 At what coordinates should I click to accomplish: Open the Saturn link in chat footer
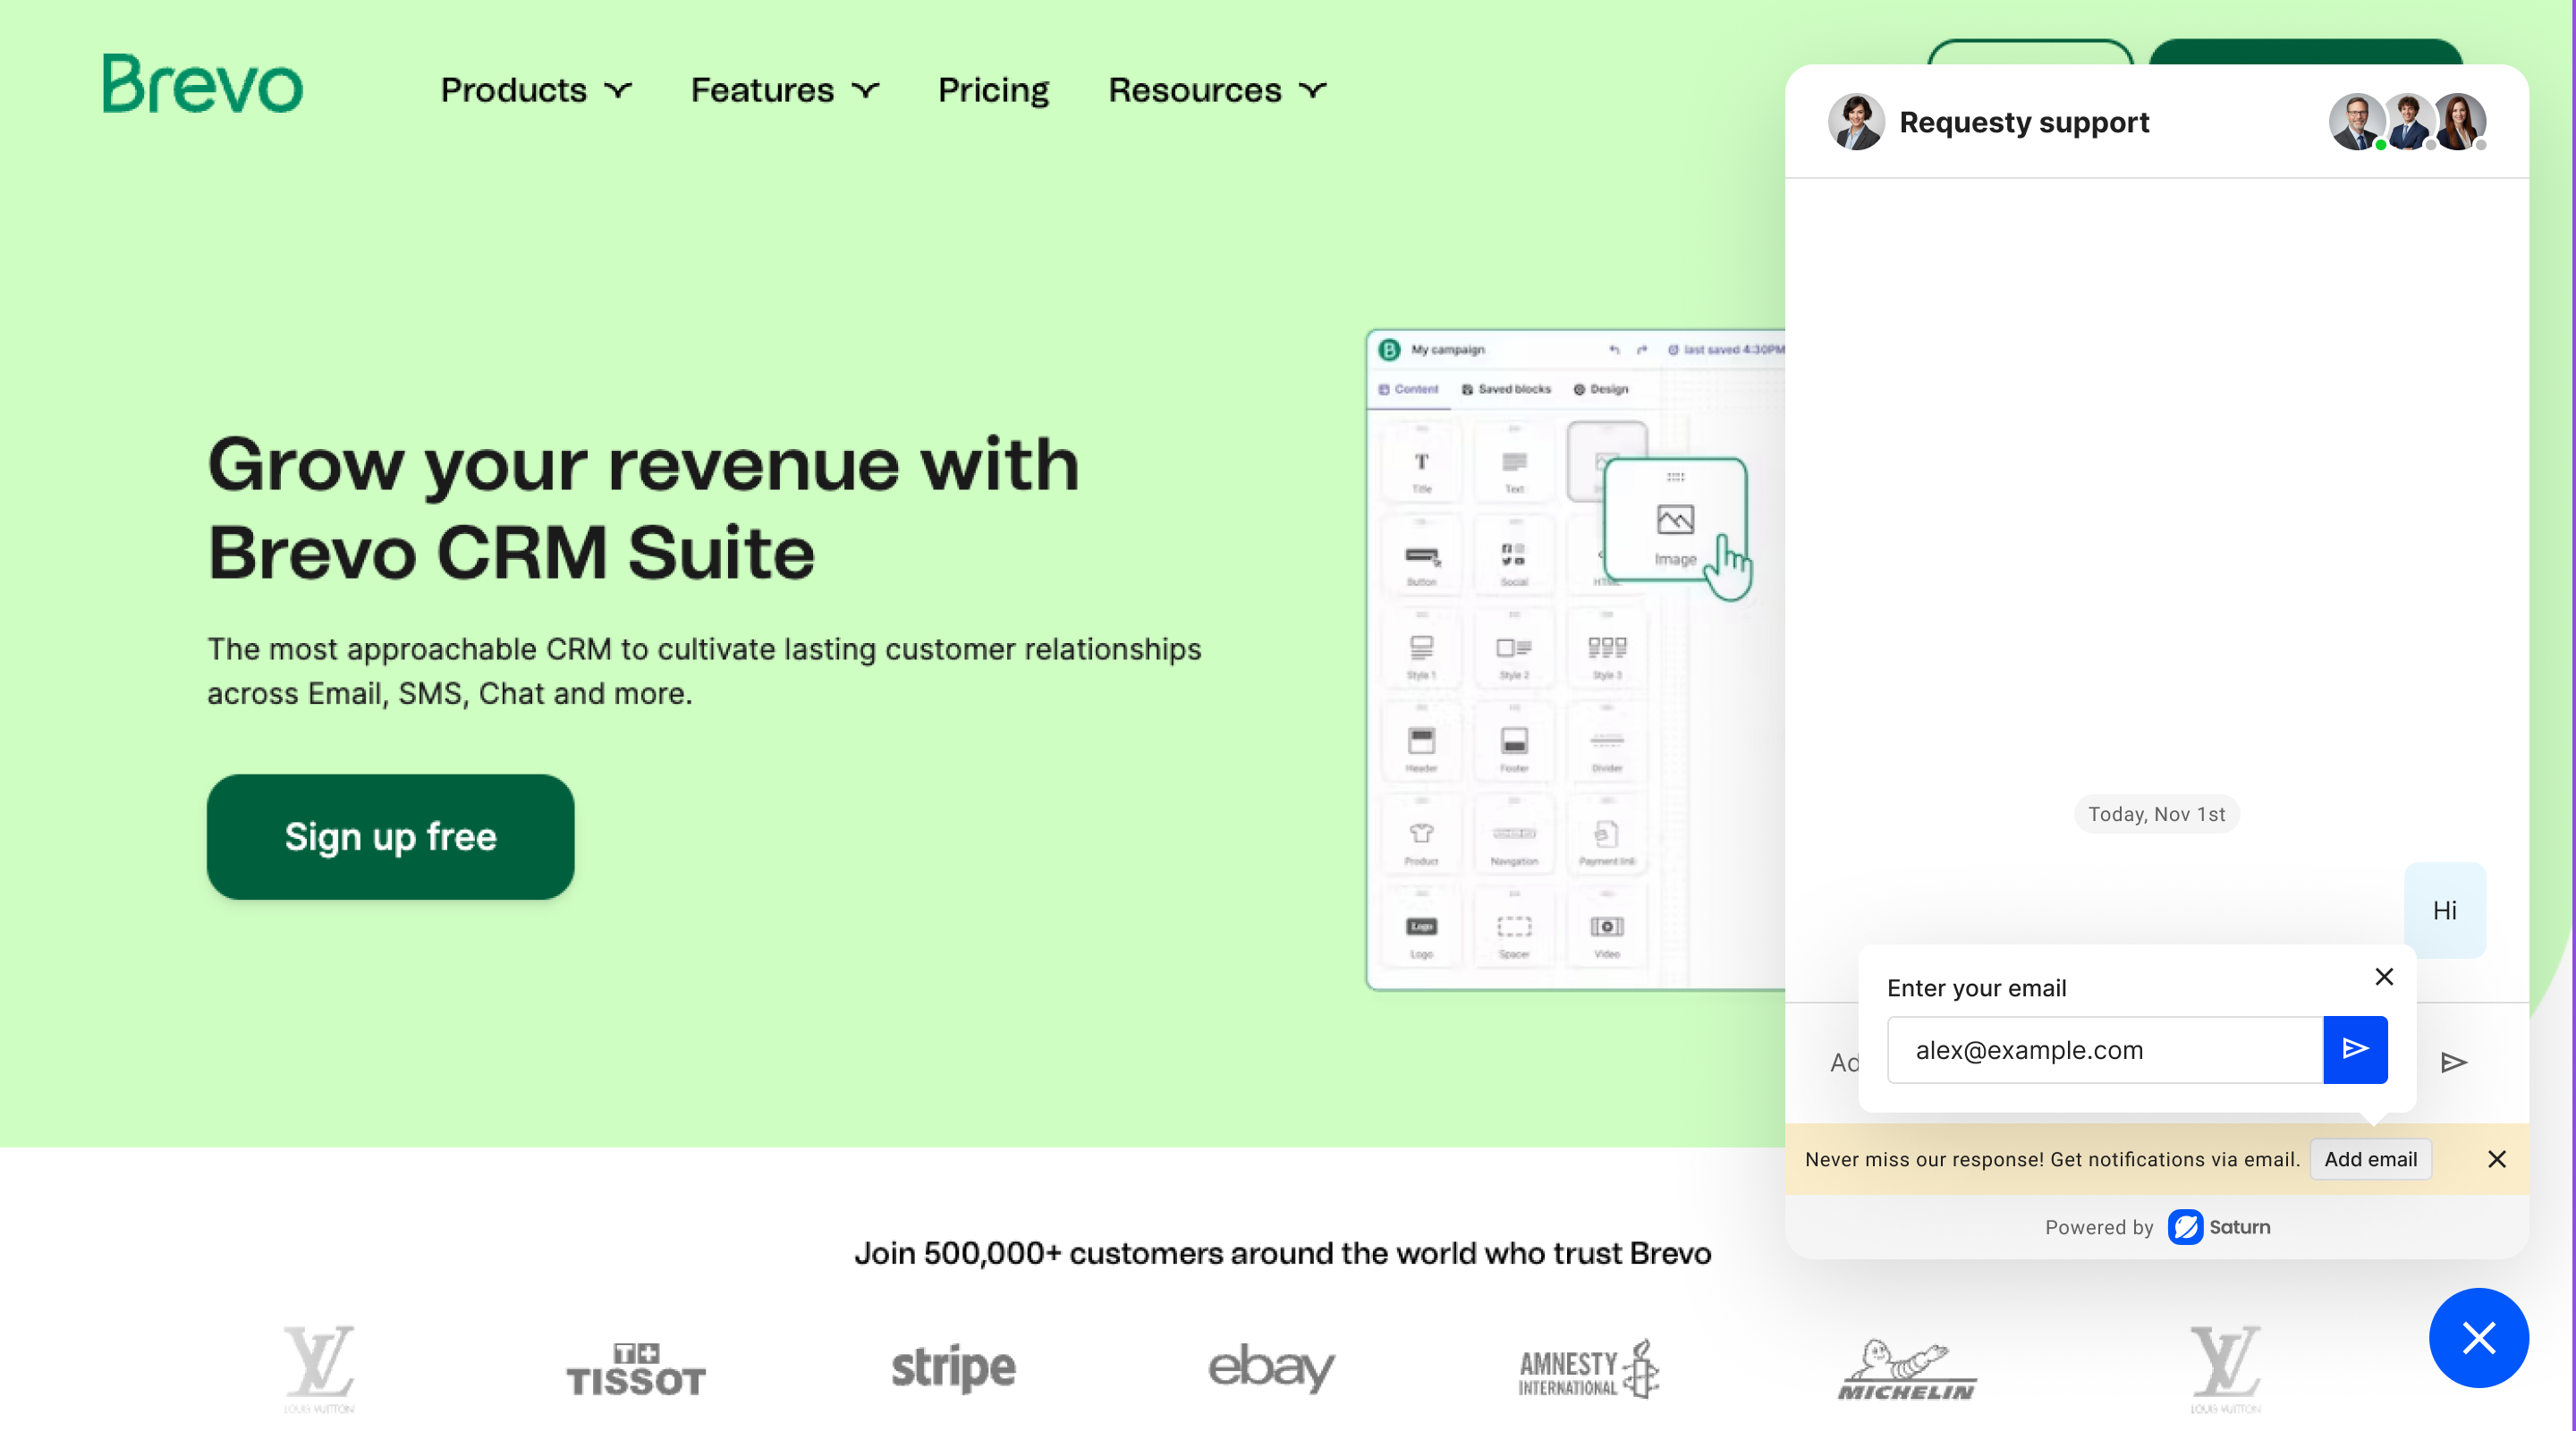[2219, 1227]
